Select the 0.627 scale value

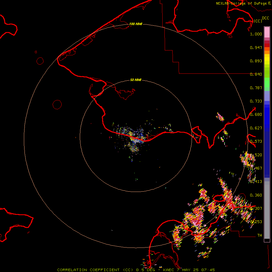coord(256,128)
